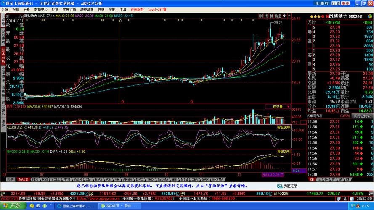The image size is (374, 210).
Task: Click the 汽车零部件 sector link
Action: tap(315, 115)
